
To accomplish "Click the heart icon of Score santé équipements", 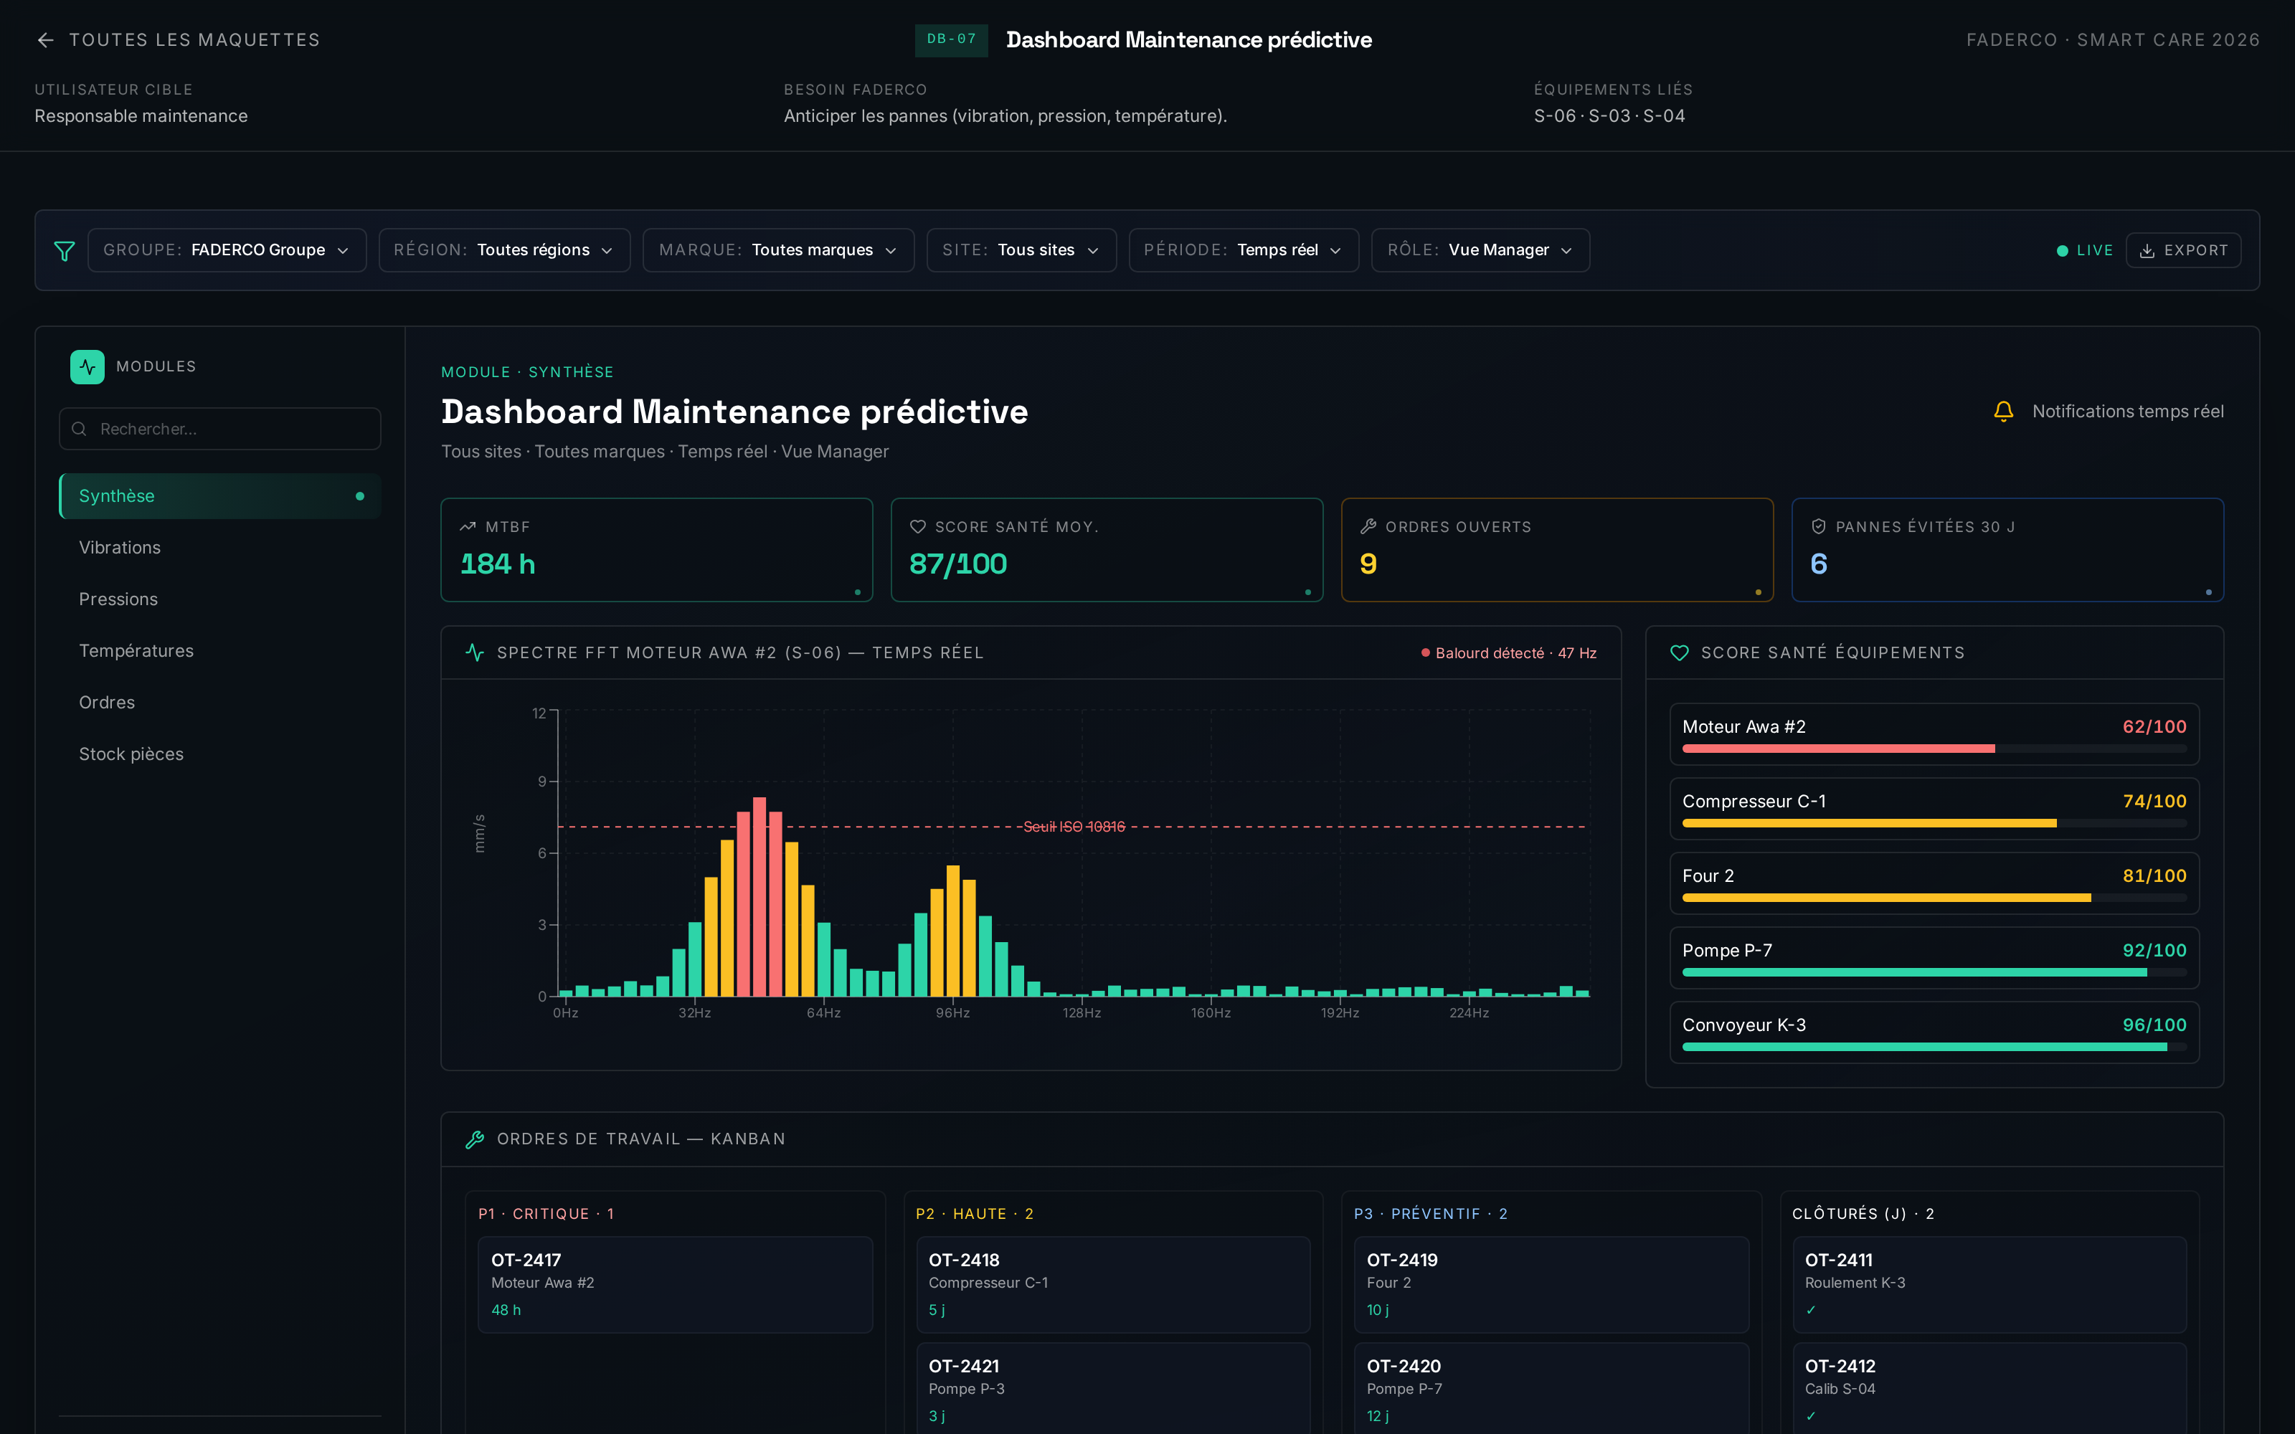I will (1680, 652).
